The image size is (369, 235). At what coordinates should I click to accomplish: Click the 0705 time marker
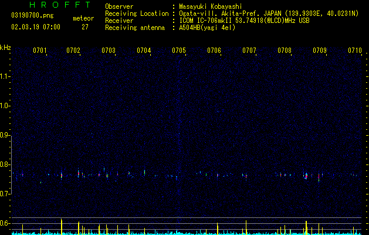point(179,51)
